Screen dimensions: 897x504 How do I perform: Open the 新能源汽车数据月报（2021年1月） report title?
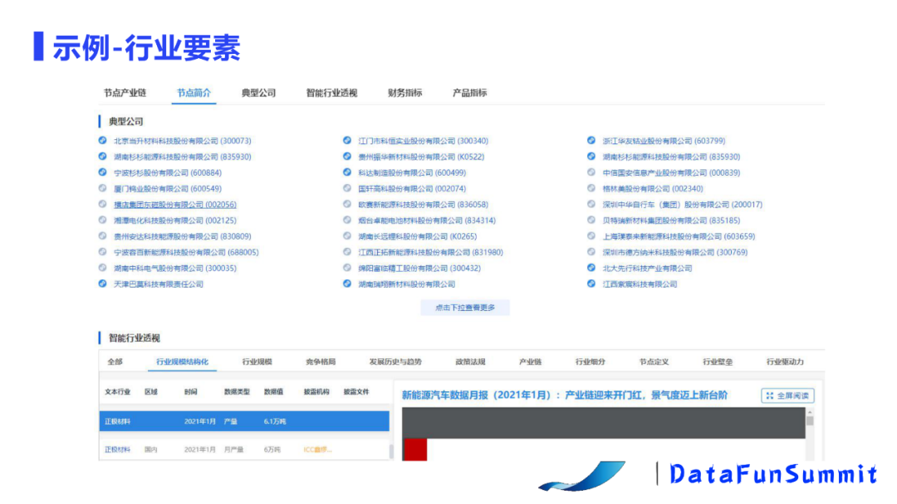pyautogui.click(x=565, y=395)
